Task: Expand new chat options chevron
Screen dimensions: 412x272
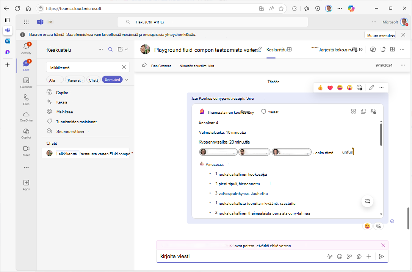Action: click(126, 49)
